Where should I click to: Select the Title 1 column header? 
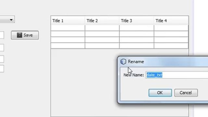tap(68, 20)
